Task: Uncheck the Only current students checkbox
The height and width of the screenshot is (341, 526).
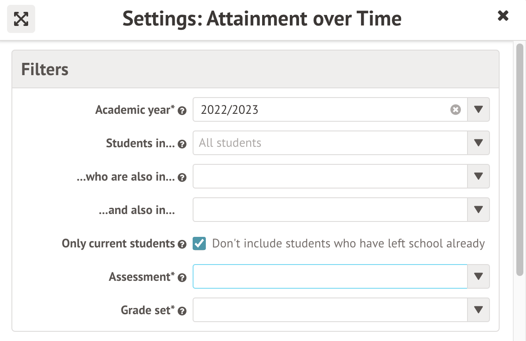Action: [x=199, y=243]
